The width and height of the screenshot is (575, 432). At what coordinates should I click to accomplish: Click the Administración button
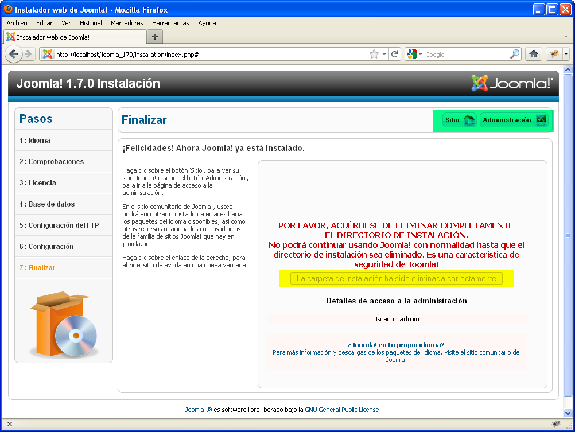coord(514,120)
